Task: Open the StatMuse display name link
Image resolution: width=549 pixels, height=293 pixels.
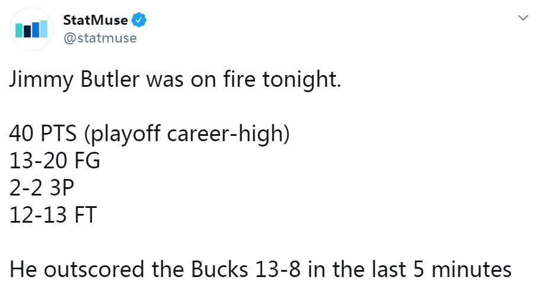Action: tap(95, 20)
